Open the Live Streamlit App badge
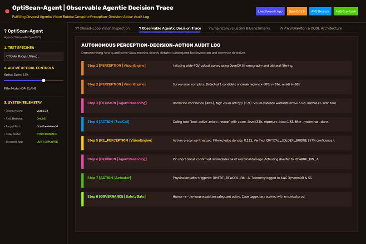 click(270, 11)
